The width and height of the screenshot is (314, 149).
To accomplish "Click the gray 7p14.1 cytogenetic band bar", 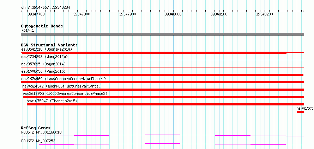I will click(x=162, y=34).
